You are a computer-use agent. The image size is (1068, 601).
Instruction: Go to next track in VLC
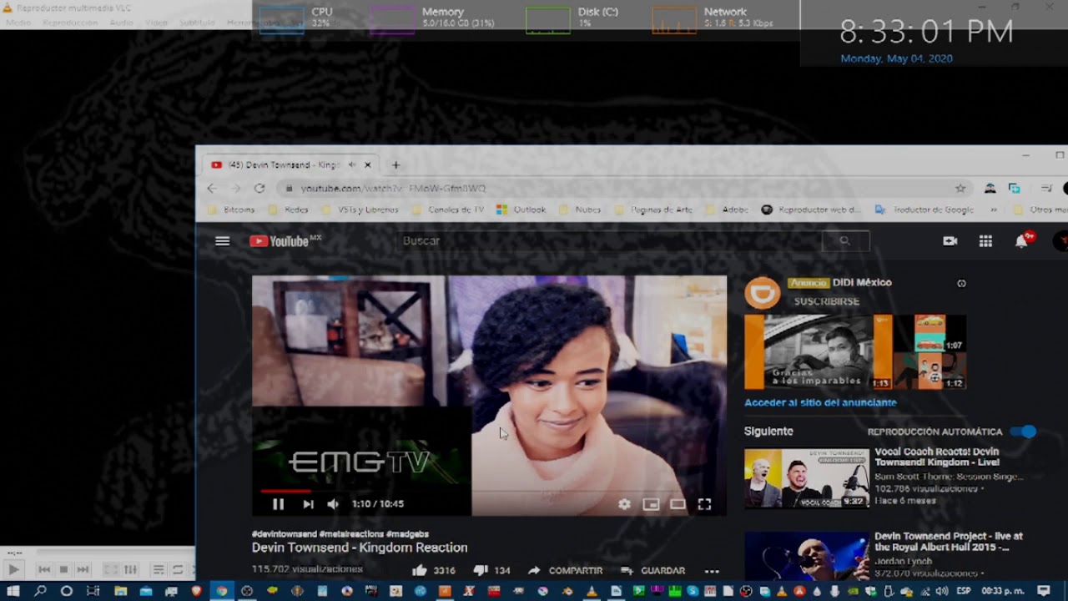(83, 570)
